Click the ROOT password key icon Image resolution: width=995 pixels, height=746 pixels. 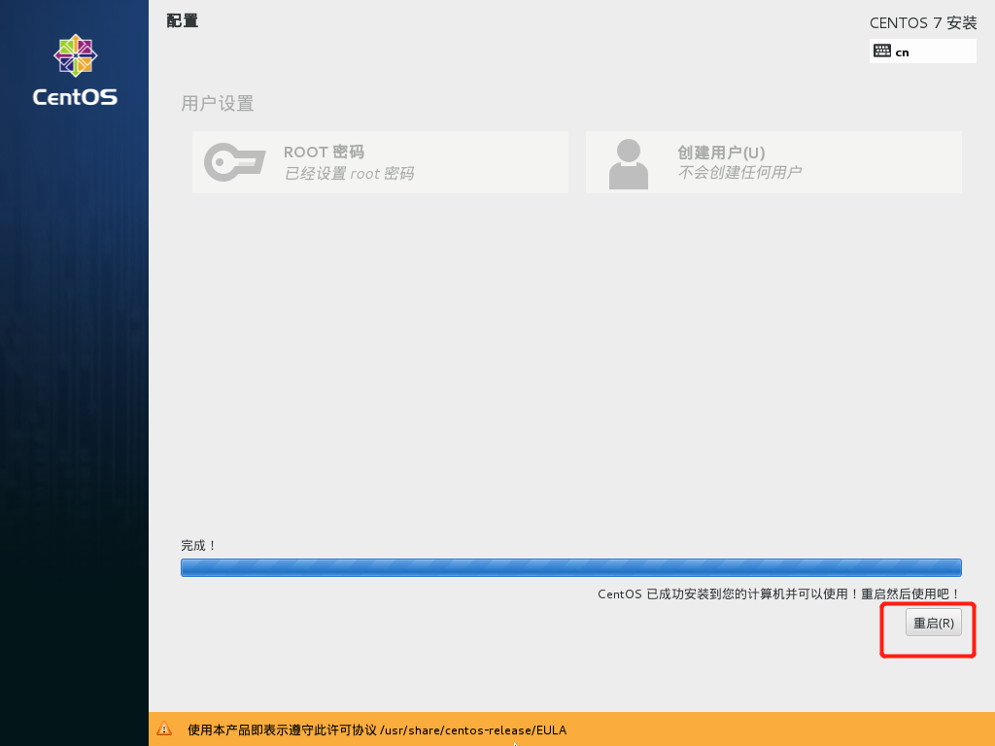pyautogui.click(x=234, y=162)
